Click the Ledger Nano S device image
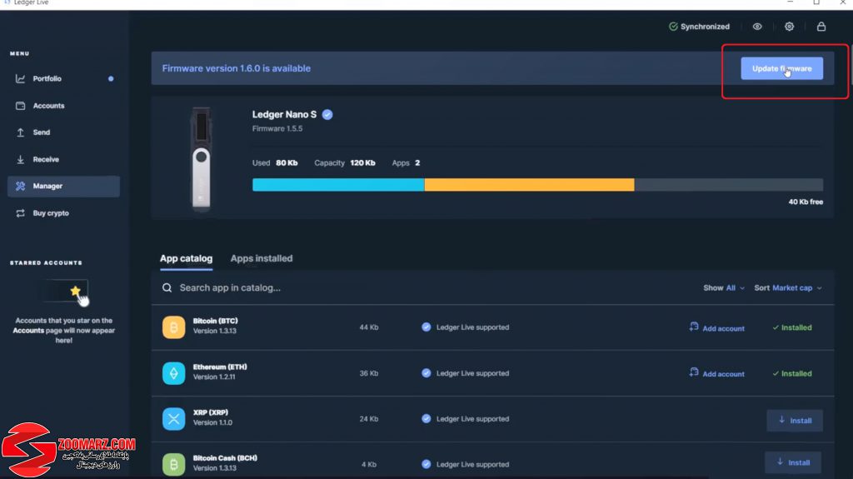Screen dimensions: 853x479 click(x=202, y=158)
